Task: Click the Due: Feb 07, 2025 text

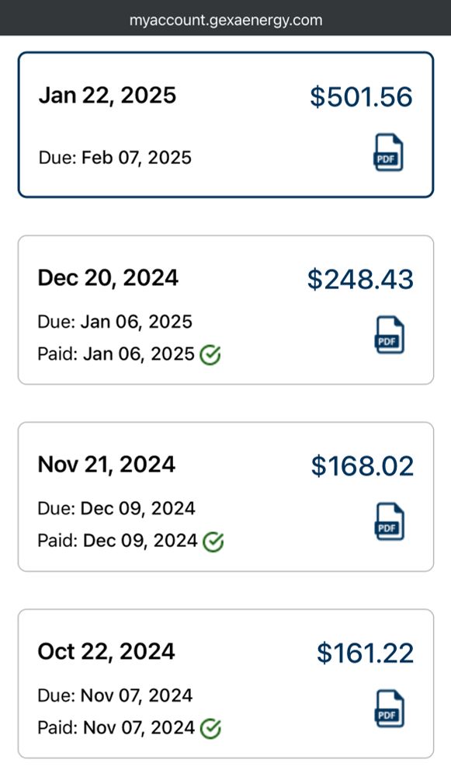Action: coord(115,158)
